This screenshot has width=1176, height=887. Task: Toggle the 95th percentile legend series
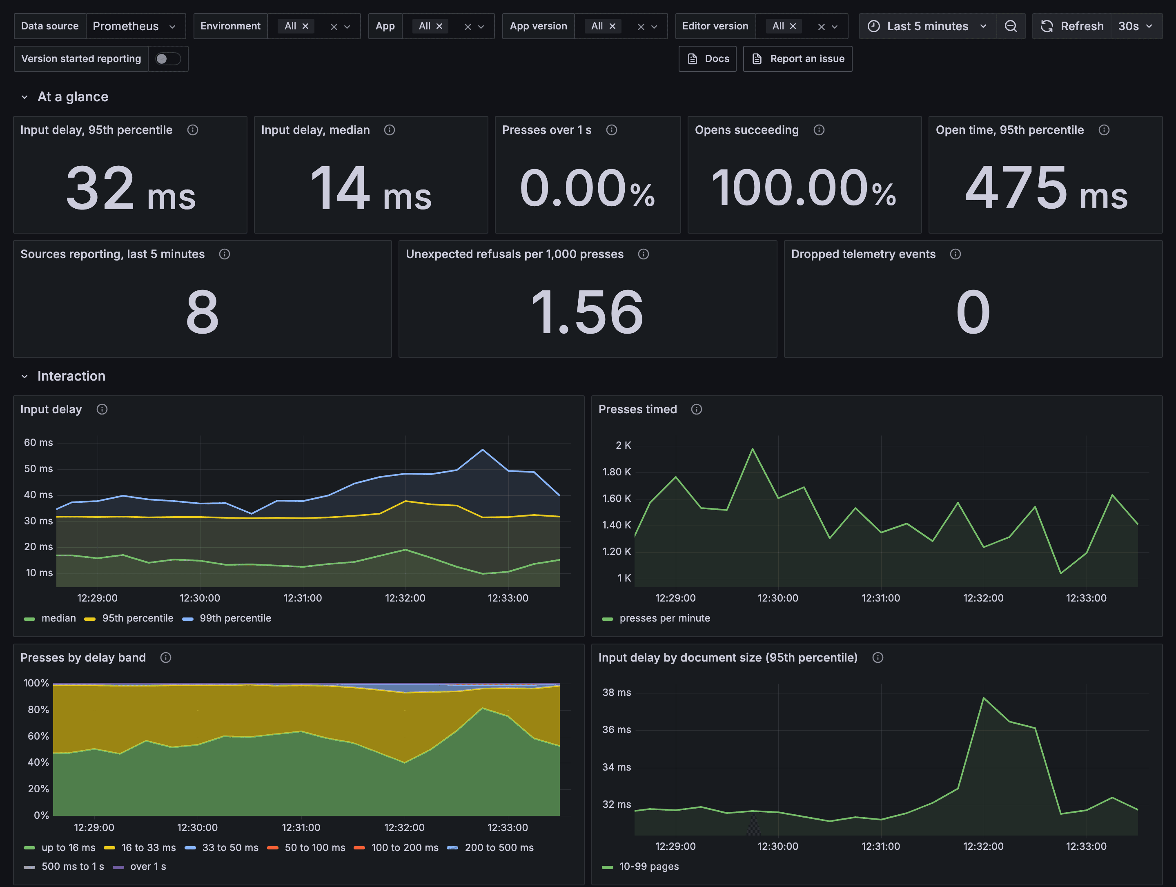coord(138,618)
